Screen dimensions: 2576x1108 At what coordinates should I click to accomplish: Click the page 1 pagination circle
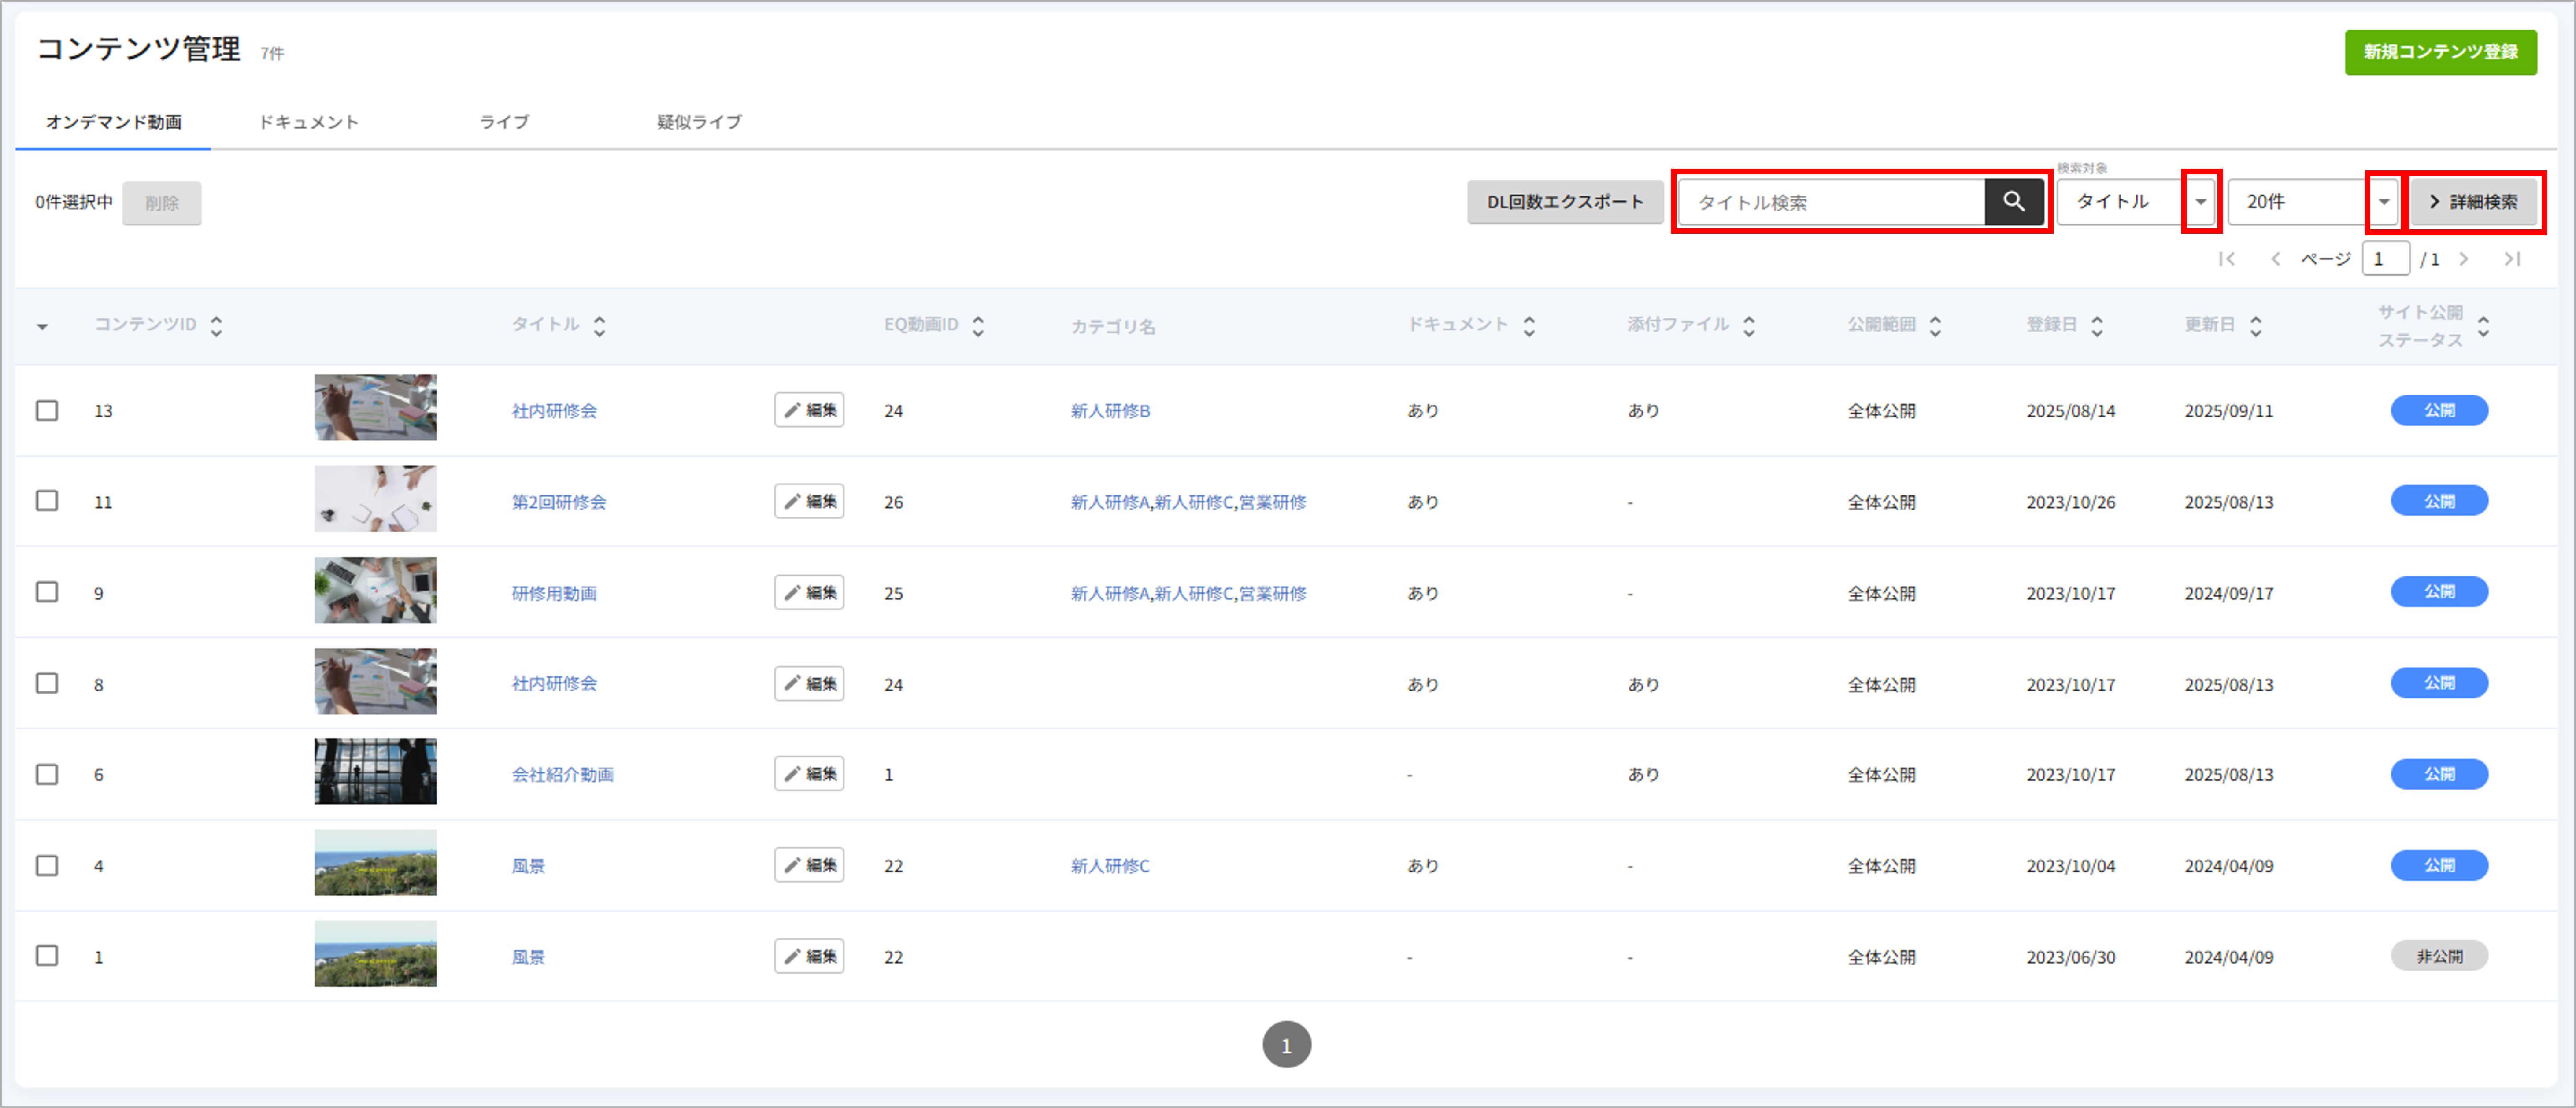[1287, 1045]
